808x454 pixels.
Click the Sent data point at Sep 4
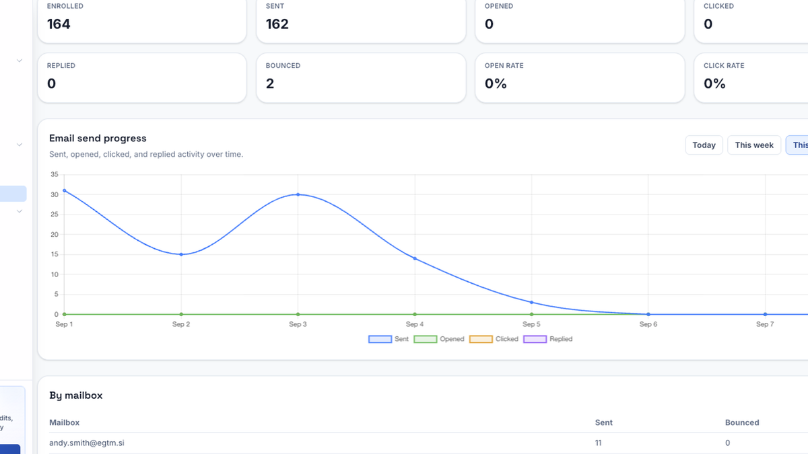415,258
